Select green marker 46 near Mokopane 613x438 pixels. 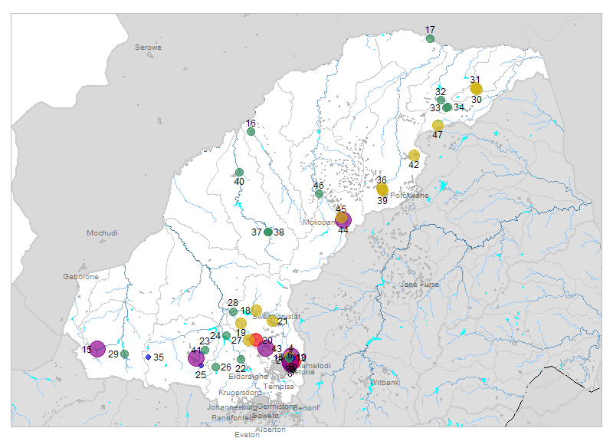(319, 194)
